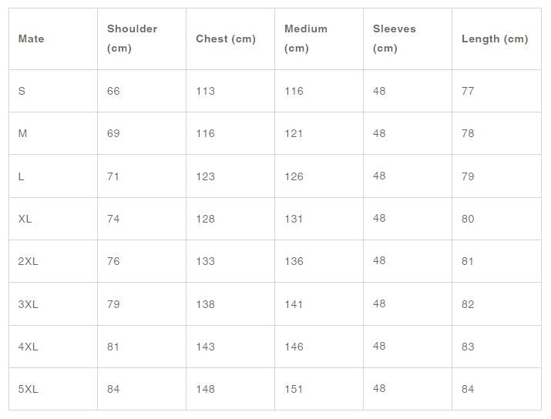551x419 pixels.
Task: Select chest value 143 in the 4XL row
Action: pos(205,347)
